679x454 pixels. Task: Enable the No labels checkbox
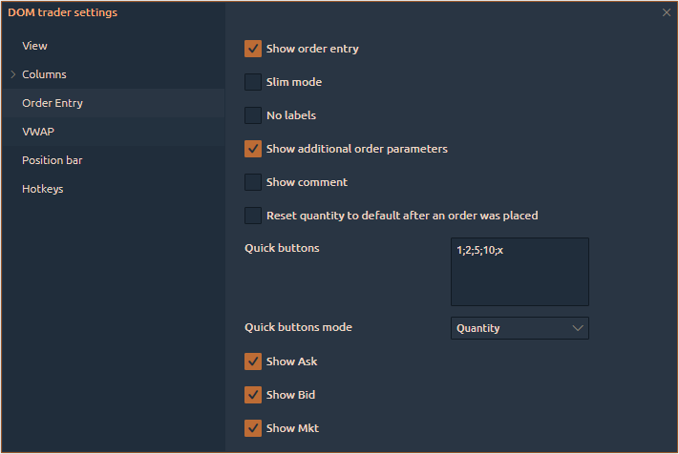[x=253, y=115]
